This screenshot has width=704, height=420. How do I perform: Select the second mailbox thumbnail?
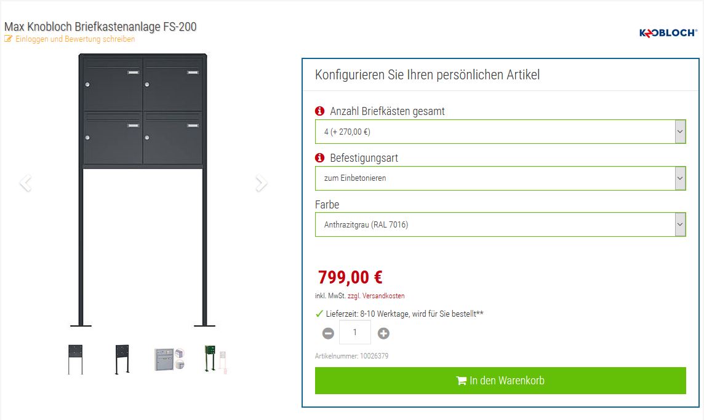tap(122, 359)
